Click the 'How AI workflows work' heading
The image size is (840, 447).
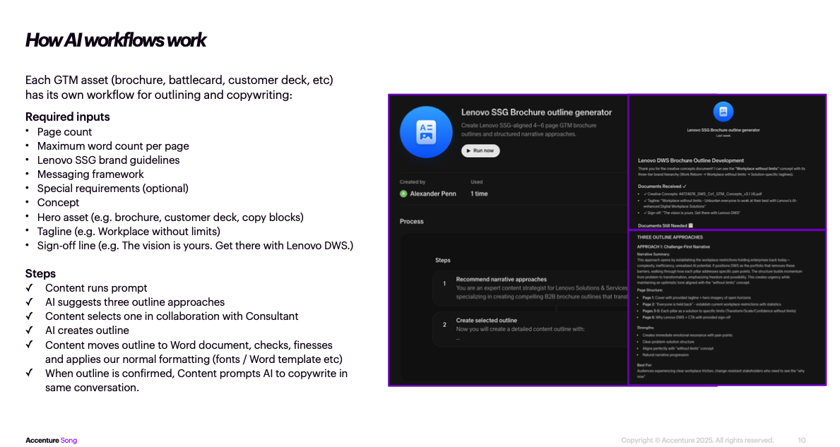pos(115,40)
